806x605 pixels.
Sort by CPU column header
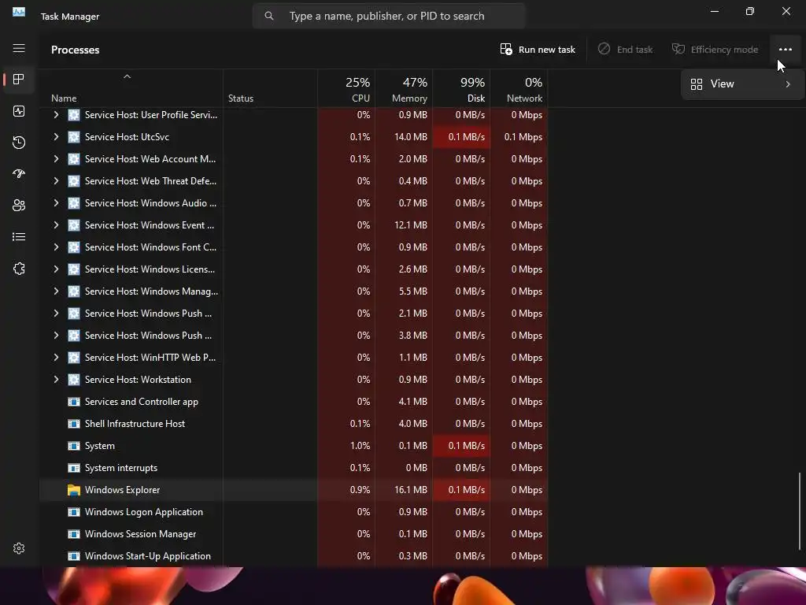[x=346, y=88]
